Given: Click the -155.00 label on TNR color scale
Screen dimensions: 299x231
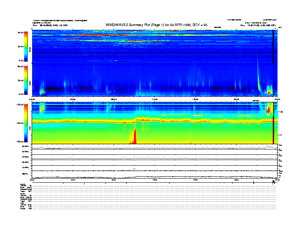Looking at the screenshot, I should [x=20, y=142].
